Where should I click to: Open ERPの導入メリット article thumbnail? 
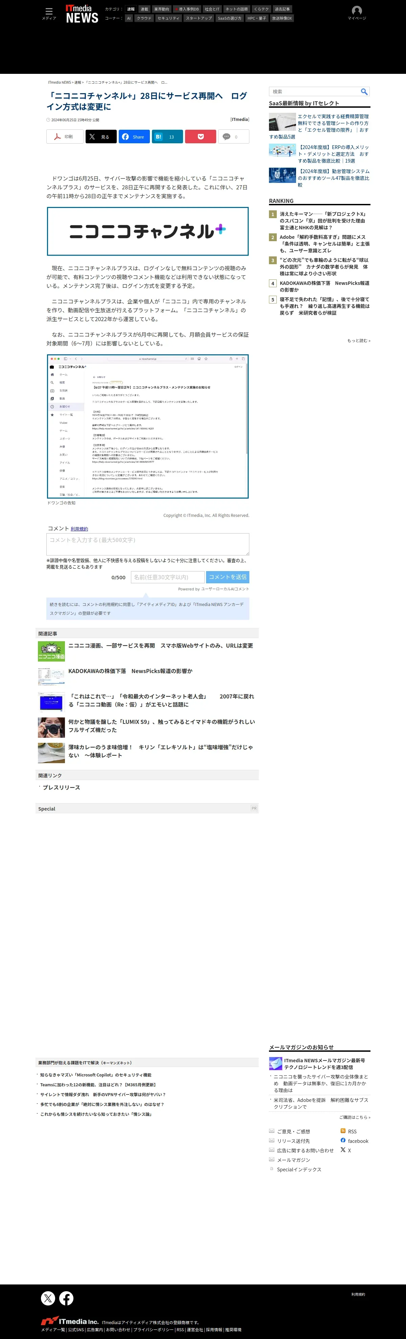tap(283, 151)
